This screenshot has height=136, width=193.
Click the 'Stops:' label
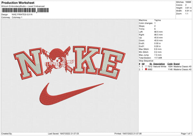click(x=142, y=26)
